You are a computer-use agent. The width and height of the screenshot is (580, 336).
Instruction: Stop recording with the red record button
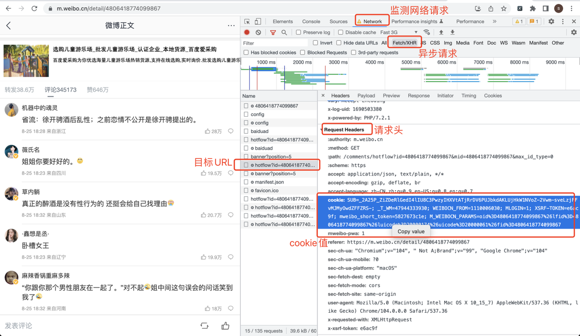pyautogui.click(x=247, y=32)
